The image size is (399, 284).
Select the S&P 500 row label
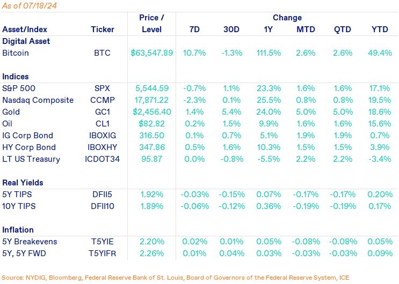[x=19, y=88]
